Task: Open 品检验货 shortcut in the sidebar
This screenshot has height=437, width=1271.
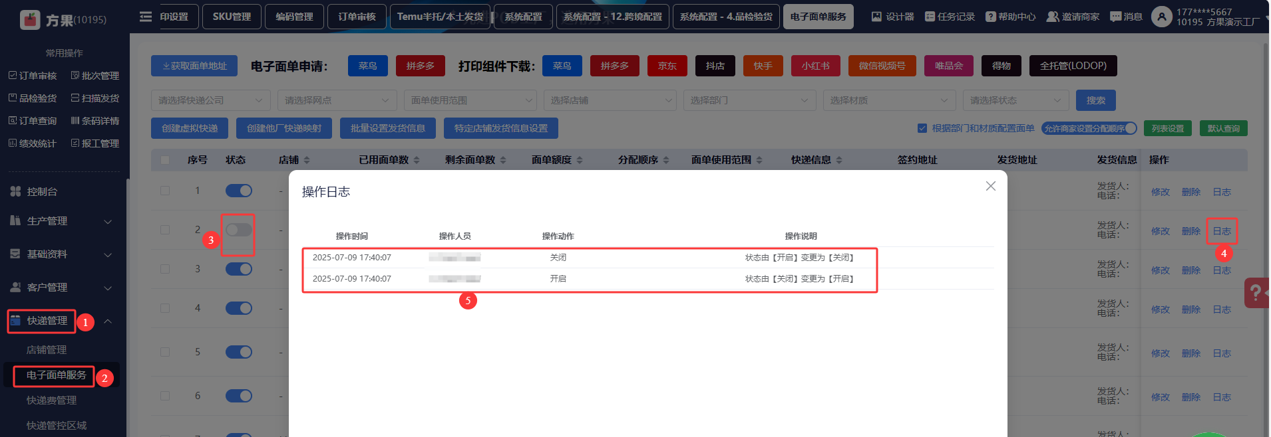Action: [33, 98]
